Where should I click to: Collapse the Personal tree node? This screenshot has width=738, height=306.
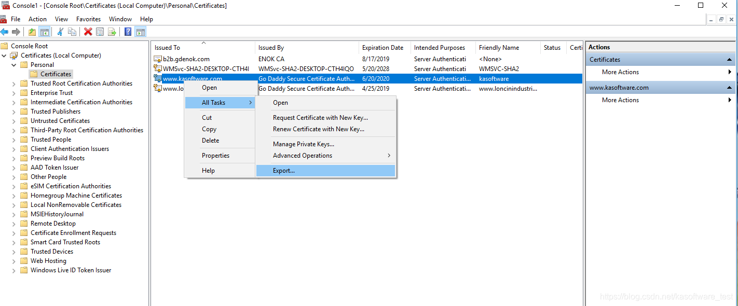pos(13,65)
